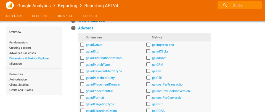The image size is (265, 112).
Task: Open the Creating a report page
Action: pos(20,48)
